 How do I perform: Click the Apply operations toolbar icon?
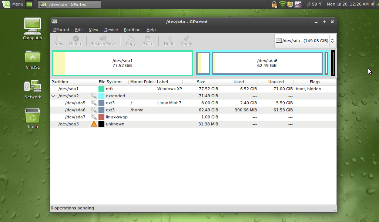click(x=186, y=40)
